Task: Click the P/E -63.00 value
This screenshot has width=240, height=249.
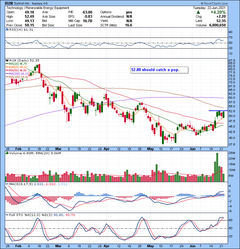Action: point(87,12)
